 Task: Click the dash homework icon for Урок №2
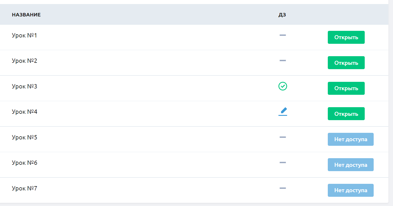tap(283, 61)
